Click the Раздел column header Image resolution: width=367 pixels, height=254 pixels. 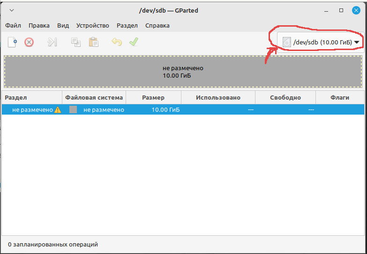click(32, 97)
